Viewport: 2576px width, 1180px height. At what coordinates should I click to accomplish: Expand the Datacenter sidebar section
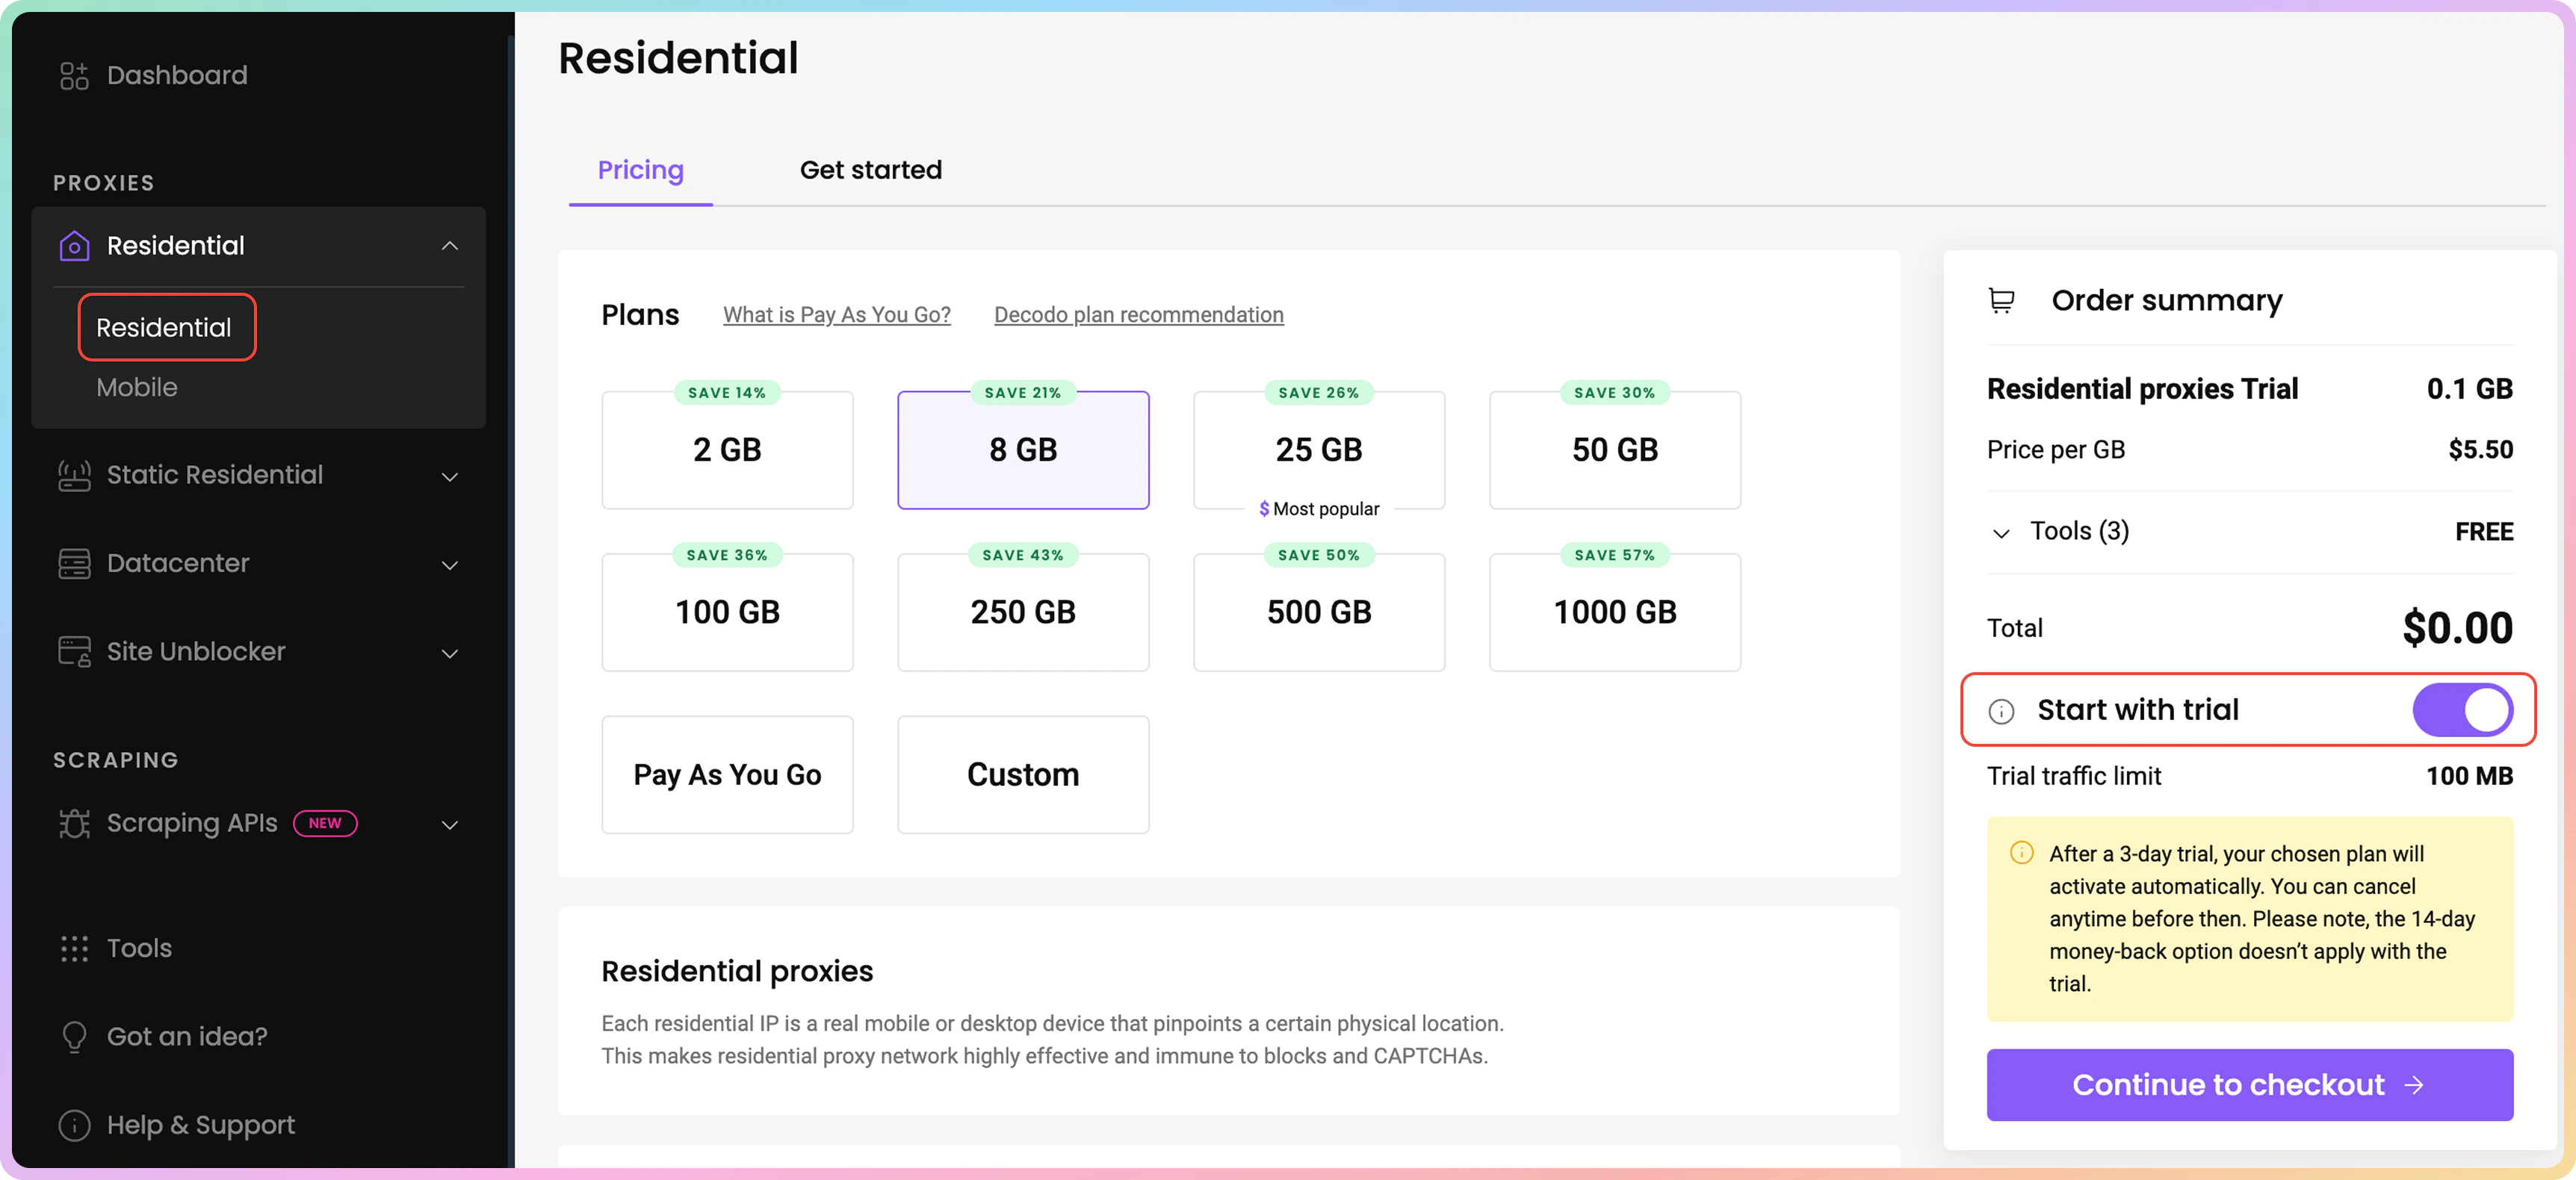450,565
